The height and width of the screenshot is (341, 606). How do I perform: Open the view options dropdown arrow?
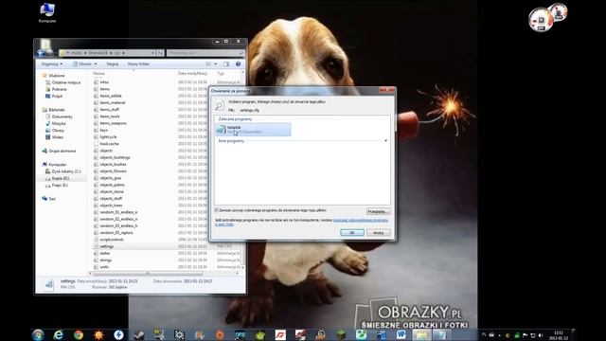coord(216,63)
